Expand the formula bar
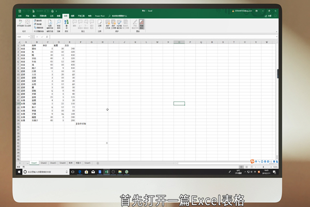Screen dimensions: 310x207 click(276, 37)
